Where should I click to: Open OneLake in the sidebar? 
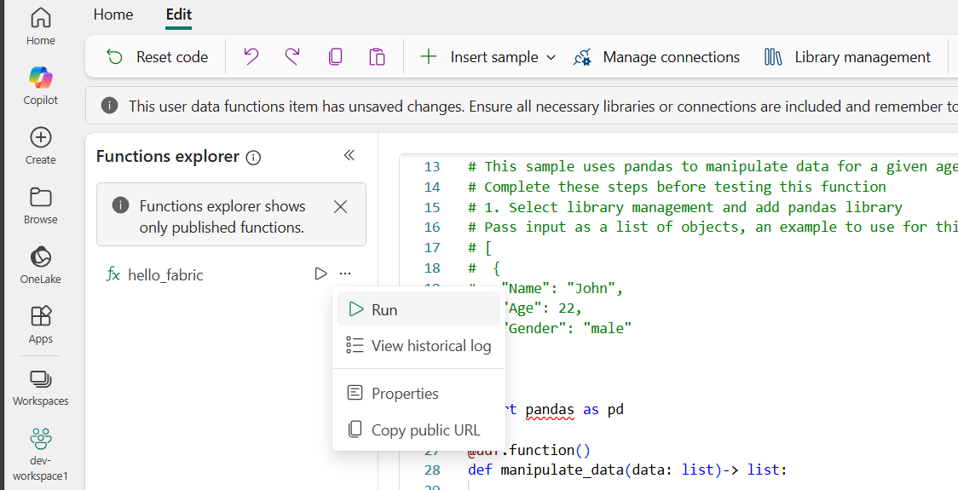tap(40, 264)
